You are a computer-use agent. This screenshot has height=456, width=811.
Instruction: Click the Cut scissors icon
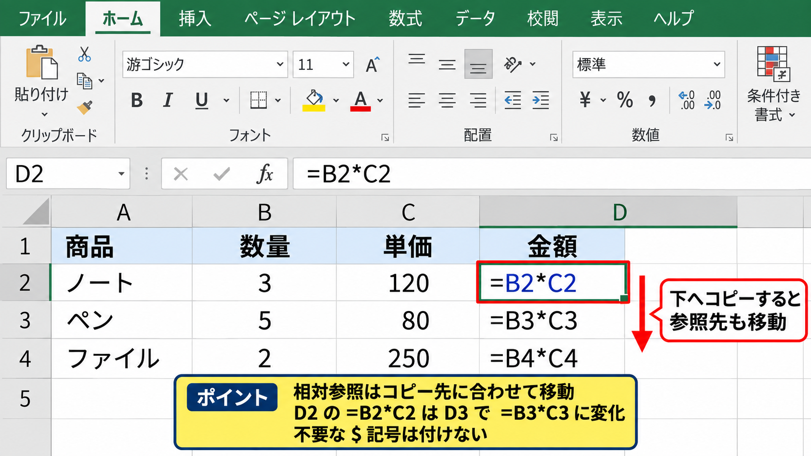pos(84,54)
